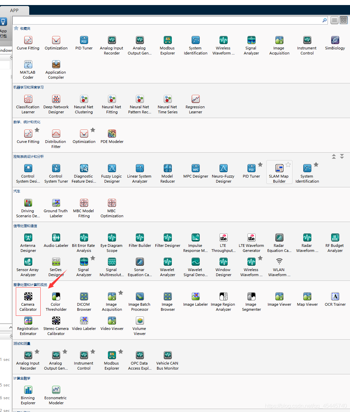Launch the Volume Viewer app
The height and width of the screenshot is (412, 350).
click(140, 326)
